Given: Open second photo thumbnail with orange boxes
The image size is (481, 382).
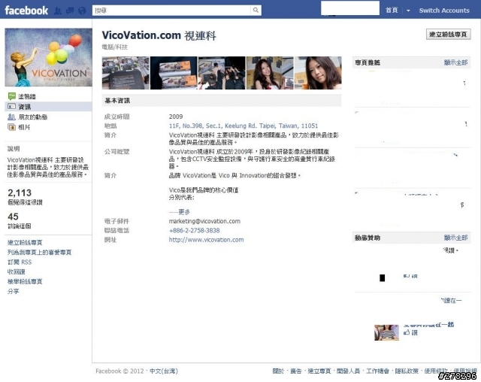Looking at the screenshot, I should tap(174, 73).
